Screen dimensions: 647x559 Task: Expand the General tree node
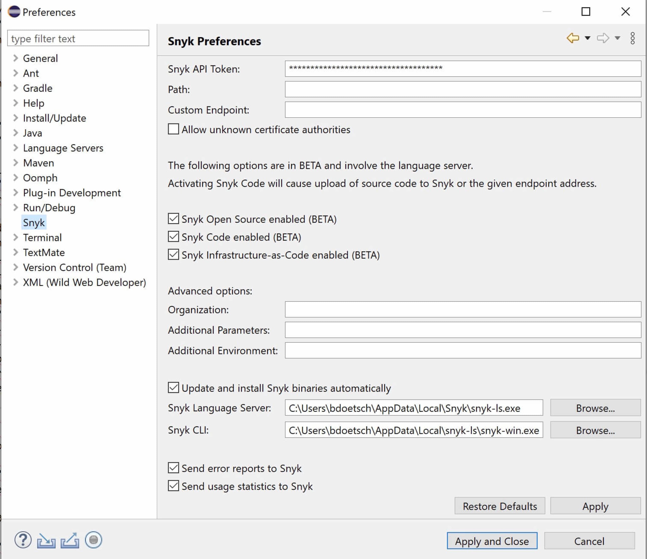pyautogui.click(x=15, y=58)
